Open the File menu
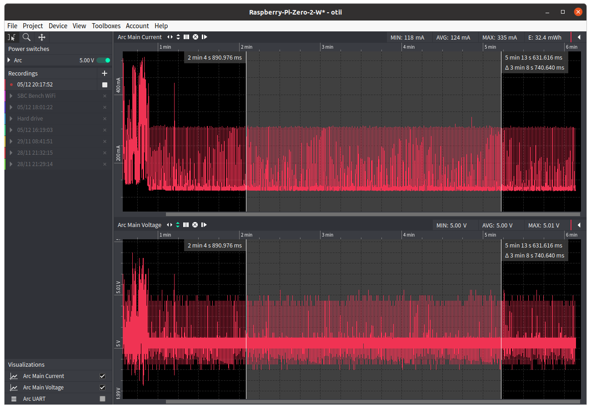This screenshot has height=409, width=591. pos(12,26)
